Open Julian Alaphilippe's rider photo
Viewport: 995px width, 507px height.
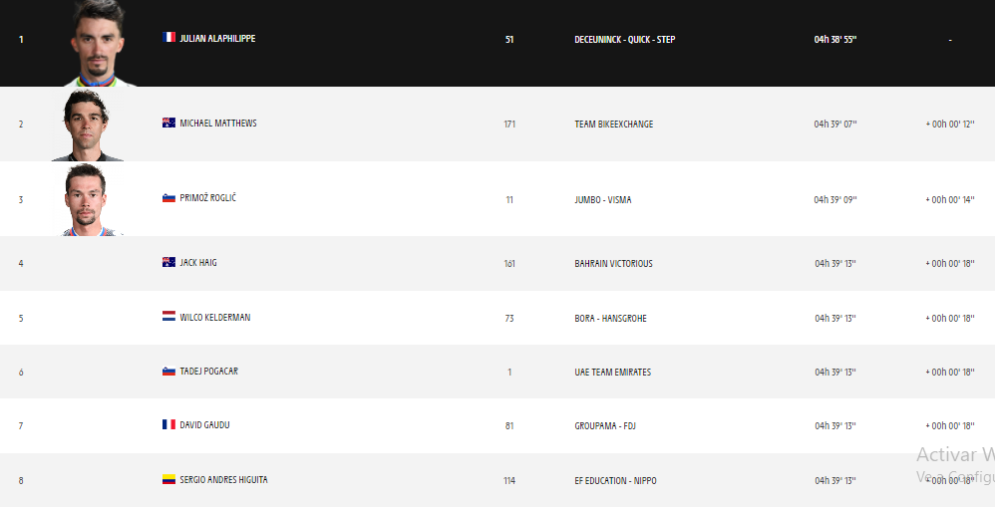98,43
